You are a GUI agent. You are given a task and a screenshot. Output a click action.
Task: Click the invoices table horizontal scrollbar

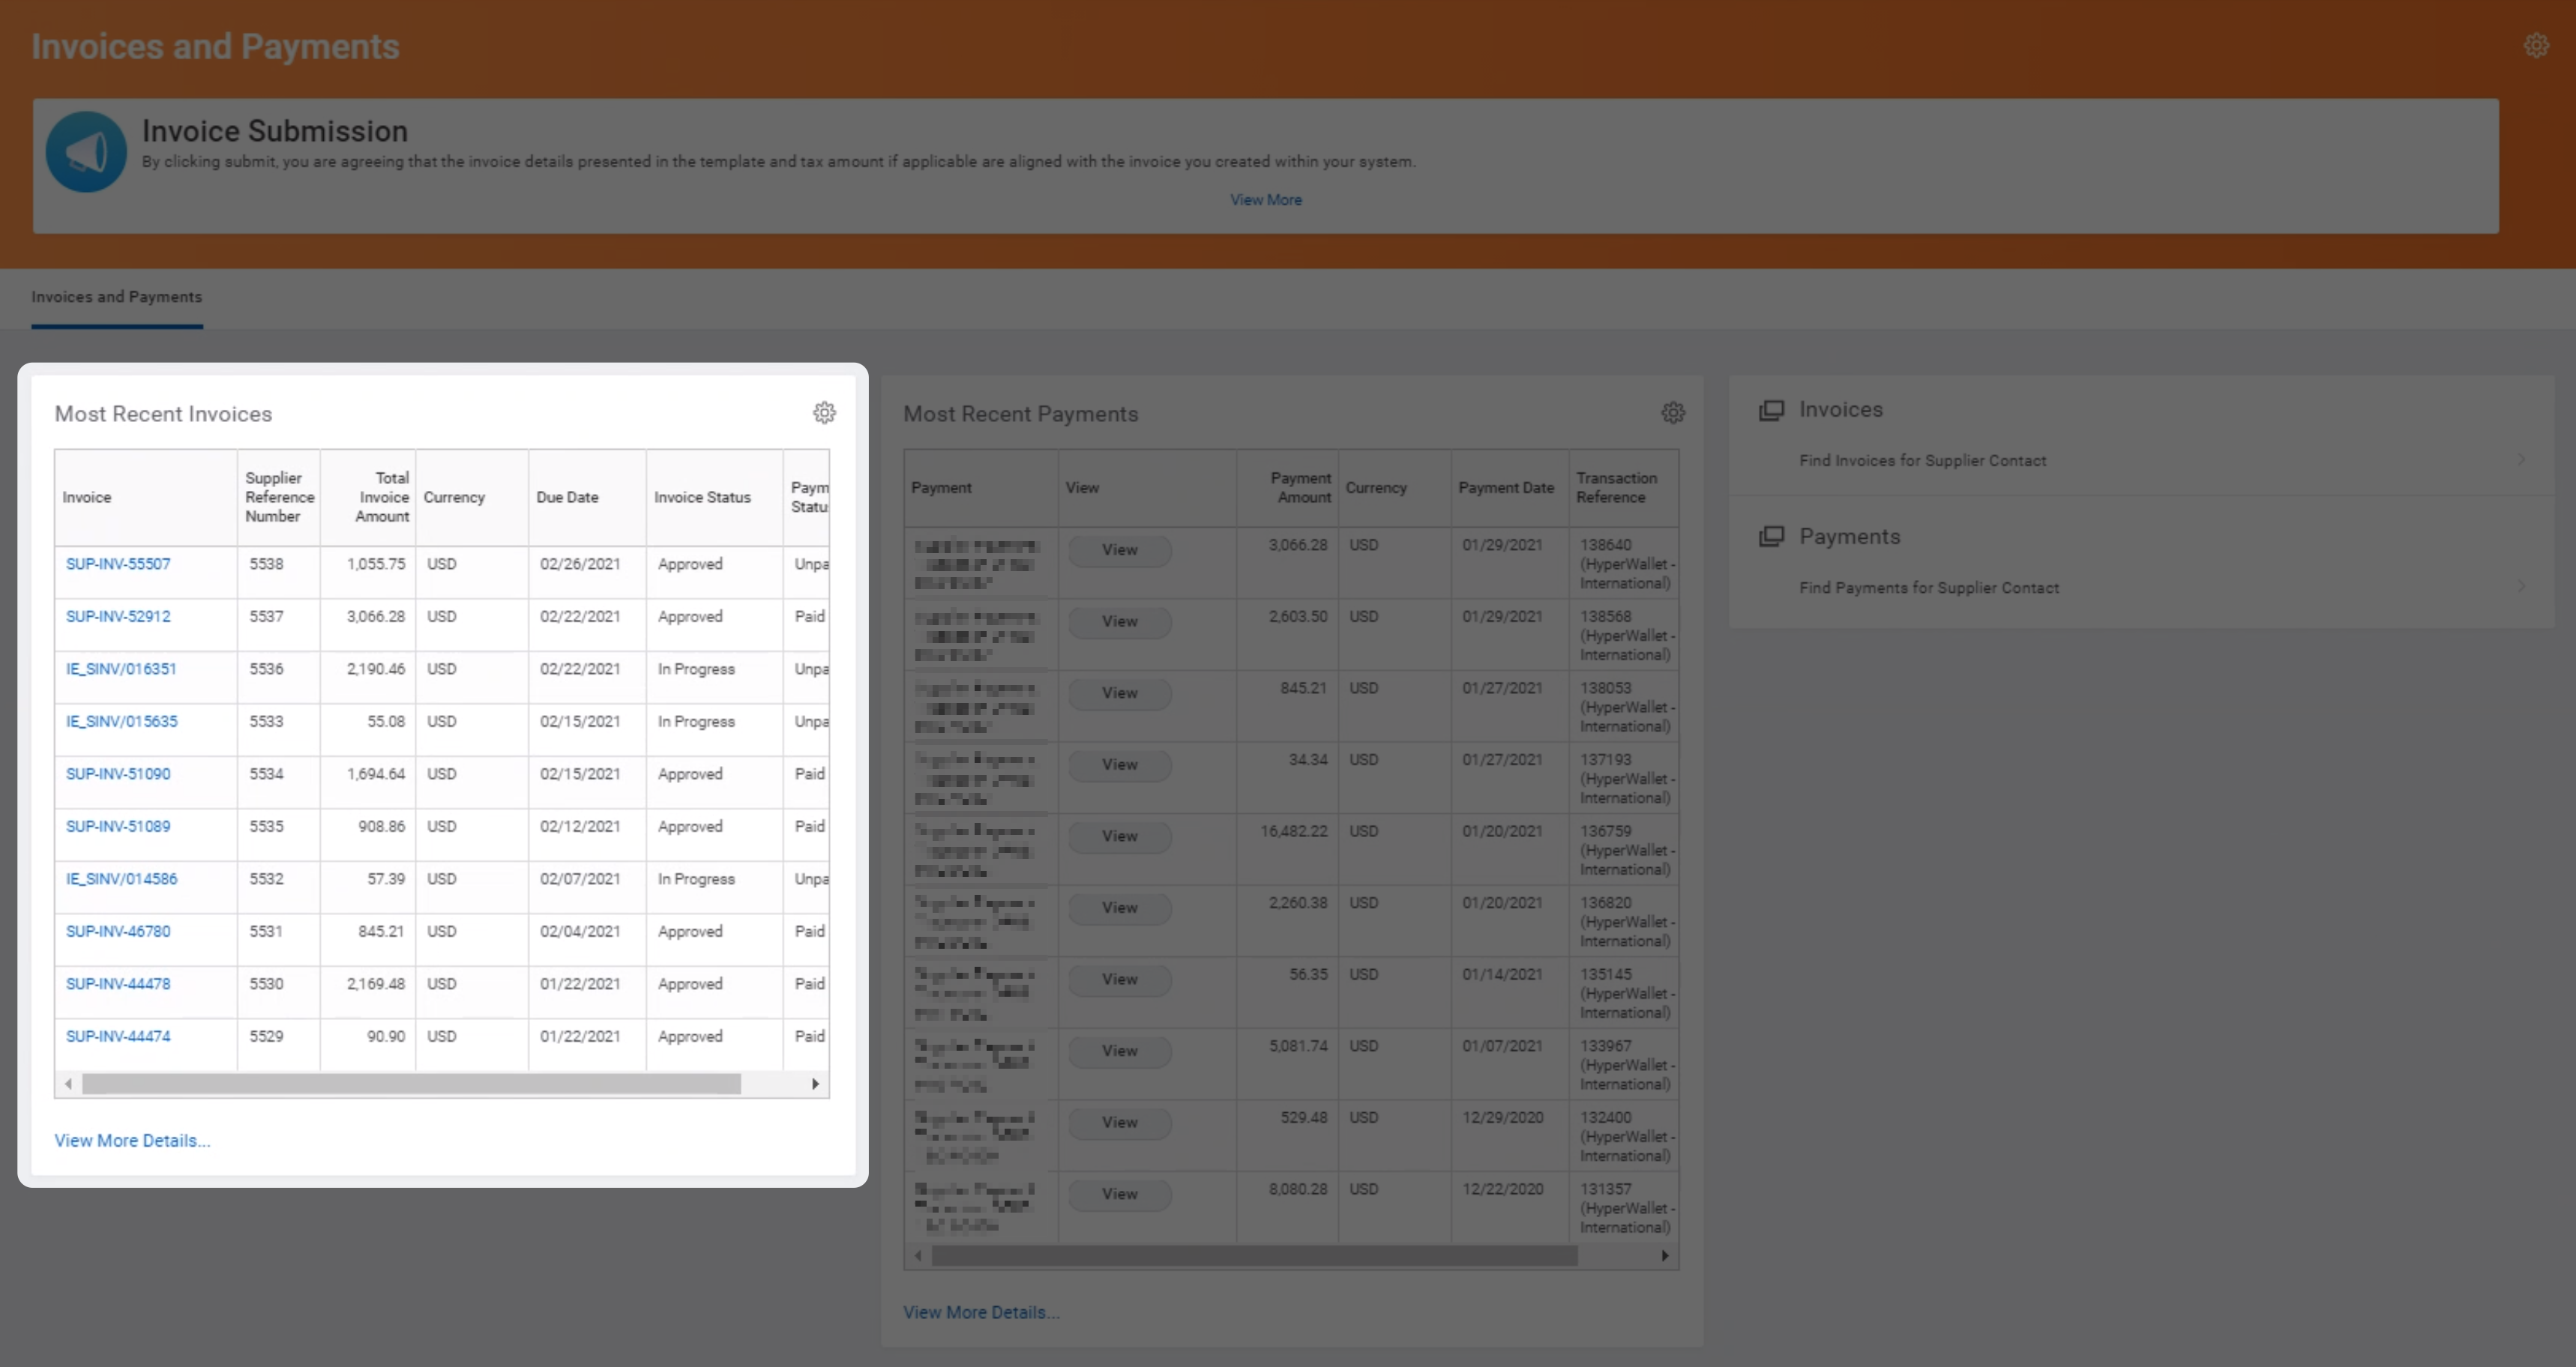[x=410, y=1084]
